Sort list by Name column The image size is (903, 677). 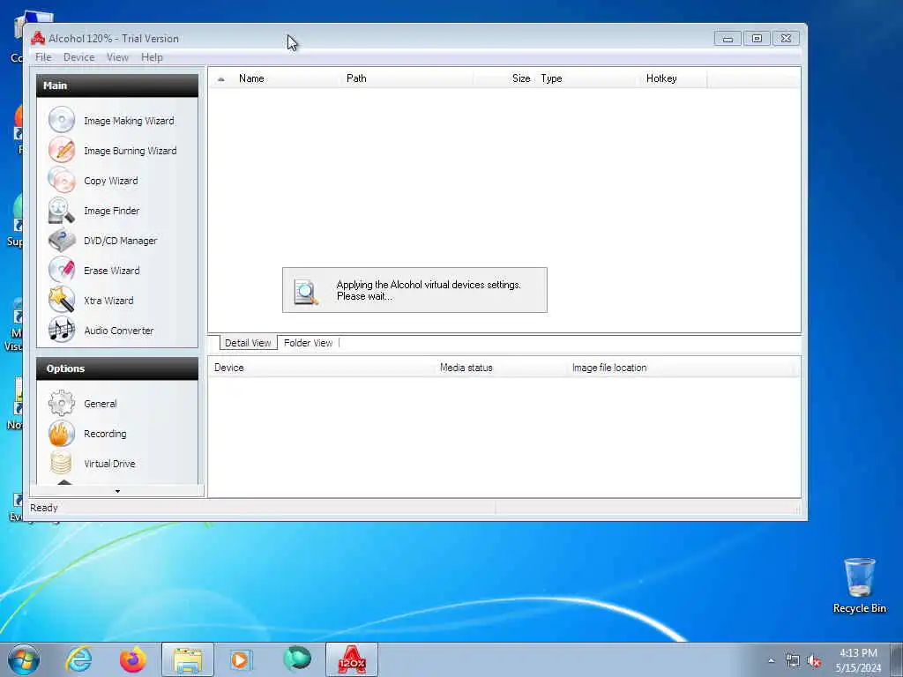[287, 78]
